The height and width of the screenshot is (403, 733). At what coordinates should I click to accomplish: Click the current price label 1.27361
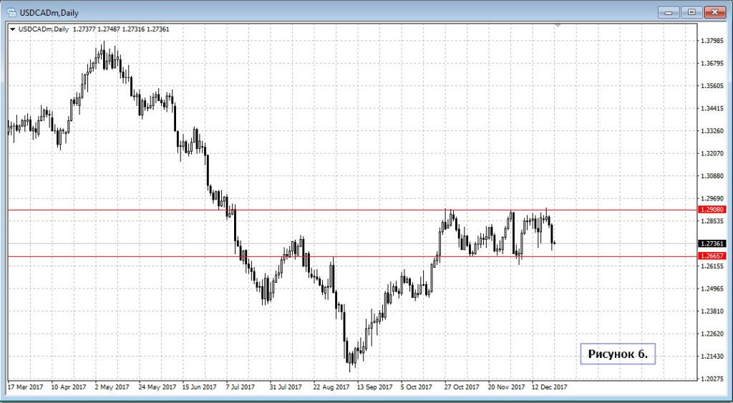coord(712,243)
